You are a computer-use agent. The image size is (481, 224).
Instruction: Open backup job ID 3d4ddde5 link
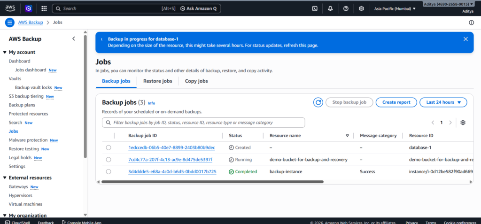click(x=172, y=172)
